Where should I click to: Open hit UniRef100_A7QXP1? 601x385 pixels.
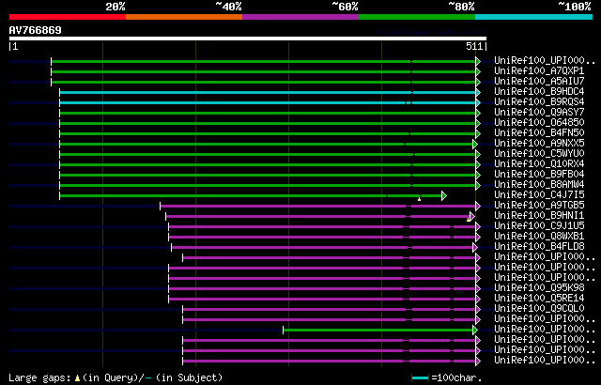[539, 70]
